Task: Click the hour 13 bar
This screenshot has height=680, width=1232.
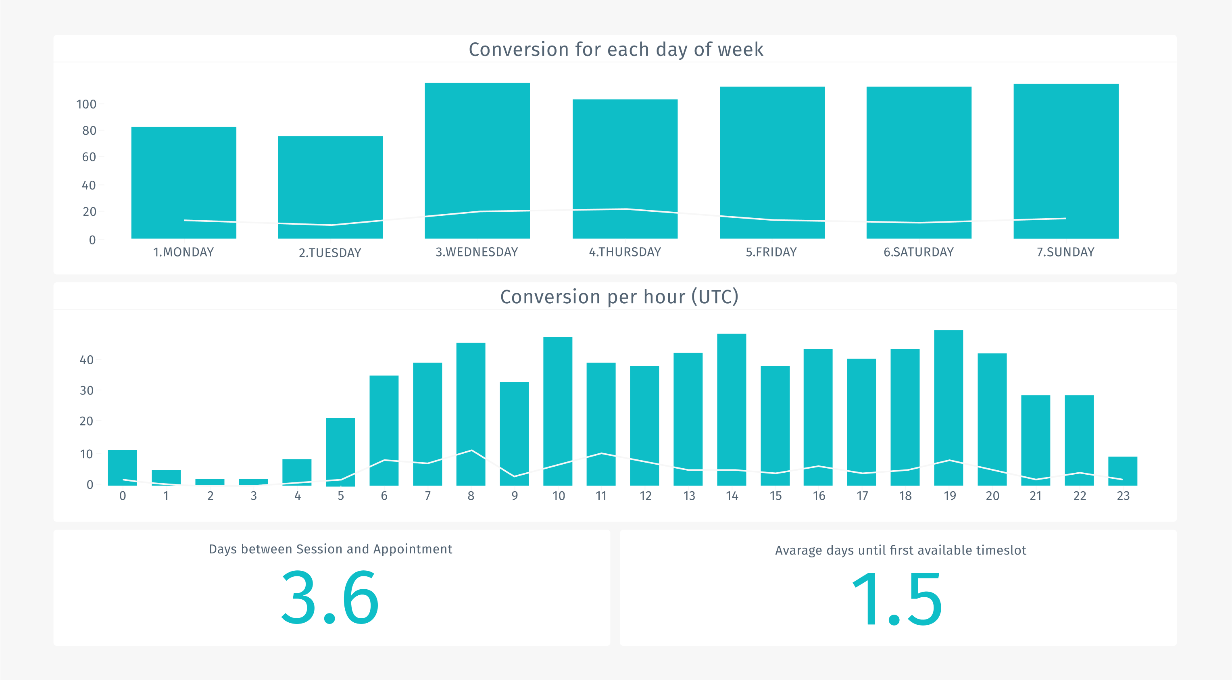Action: pos(688,419)
